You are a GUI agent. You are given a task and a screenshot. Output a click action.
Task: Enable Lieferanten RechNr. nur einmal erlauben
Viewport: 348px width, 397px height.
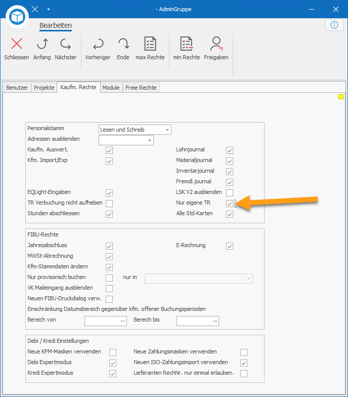tap(244, 374)
